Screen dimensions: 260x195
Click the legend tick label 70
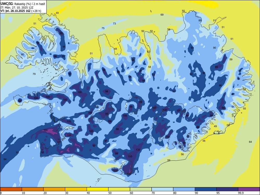pyautogui.click(x=153, y=193)
